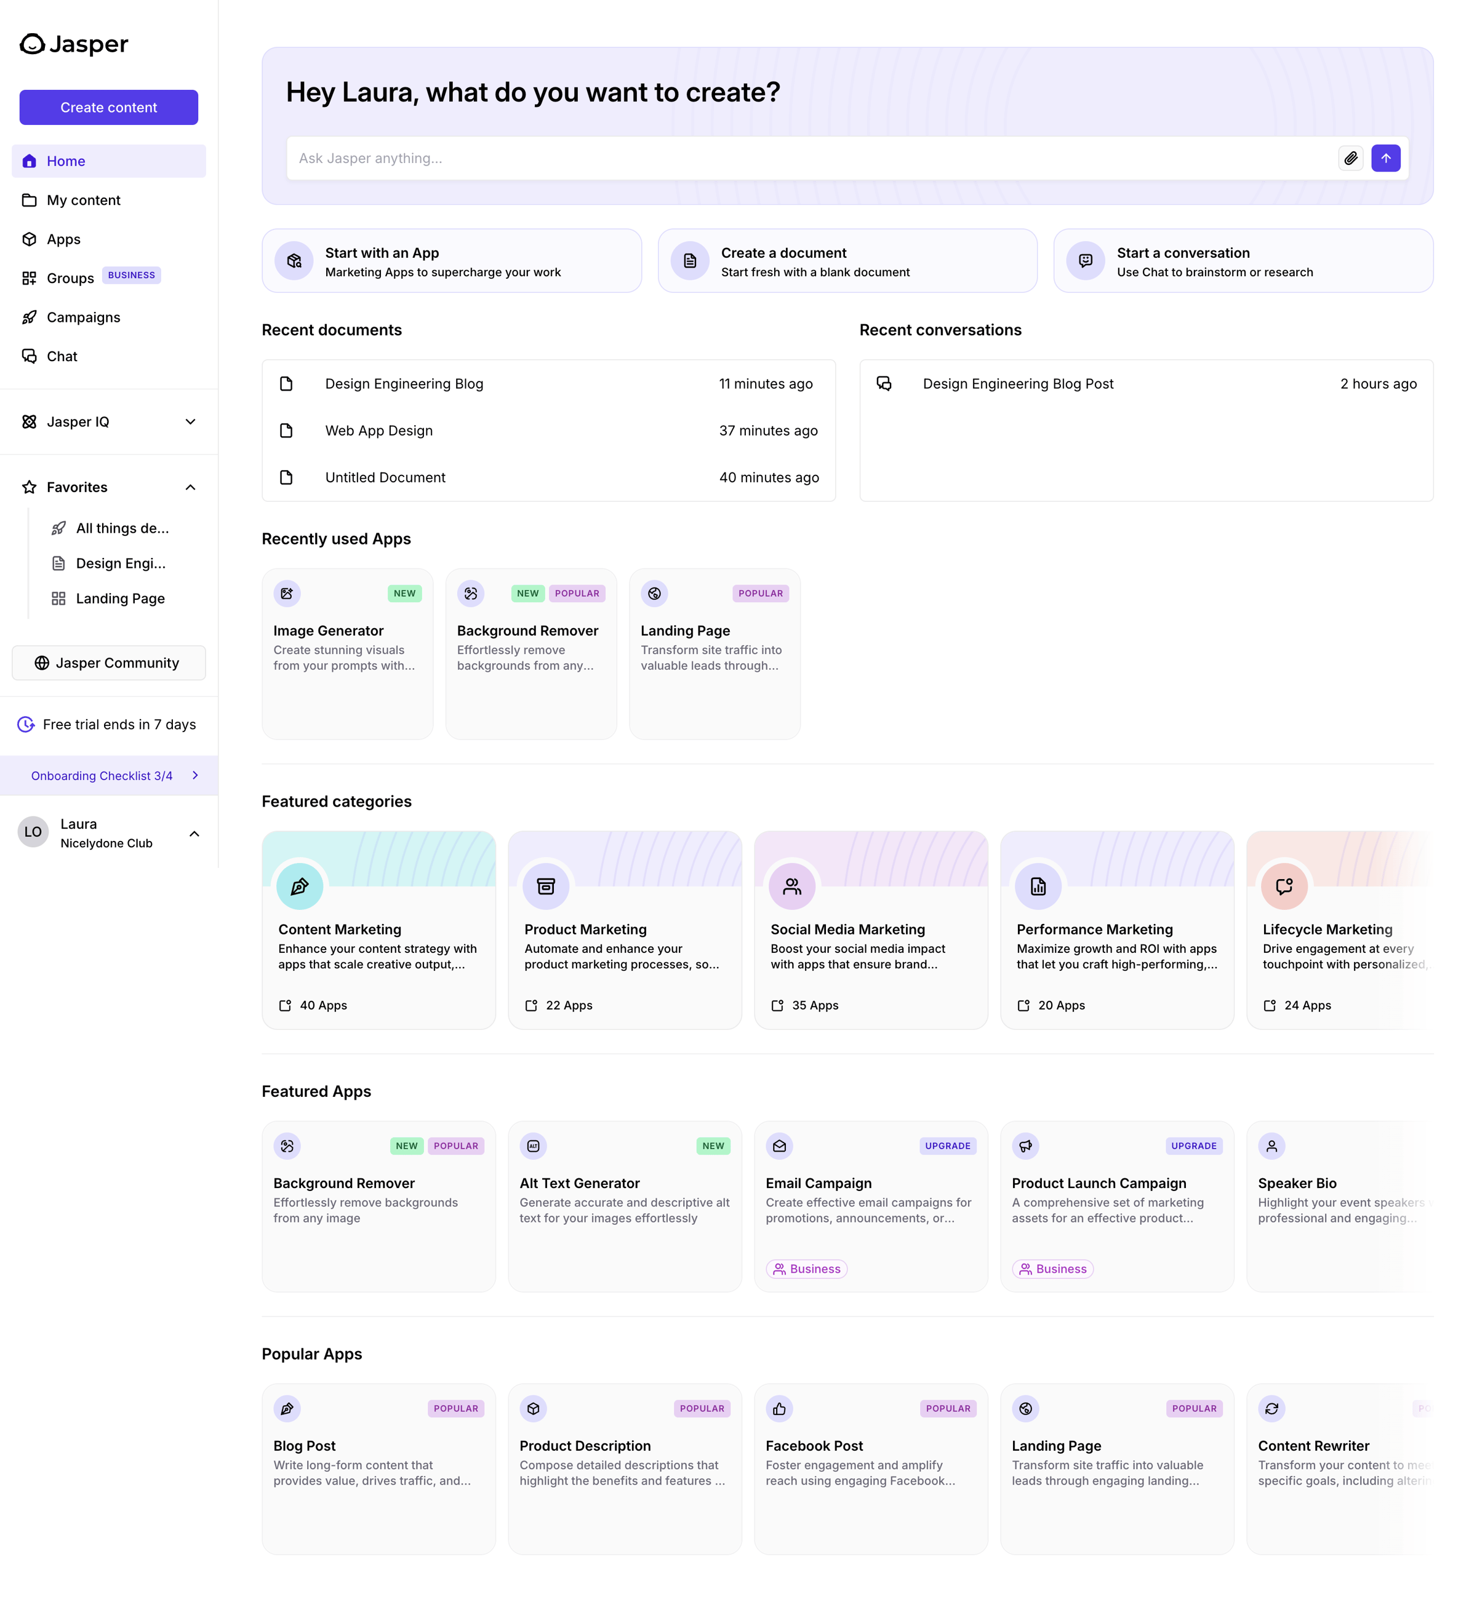Viewport: 1477px width, 1602px height.
Task: Open Chat in the sidebar
Action: 109,356
